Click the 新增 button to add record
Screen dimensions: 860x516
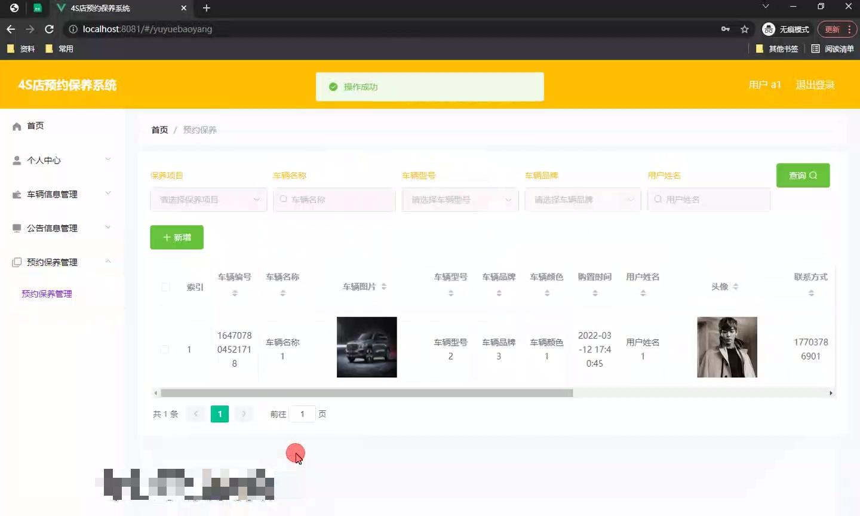click(x=176, y=237)
